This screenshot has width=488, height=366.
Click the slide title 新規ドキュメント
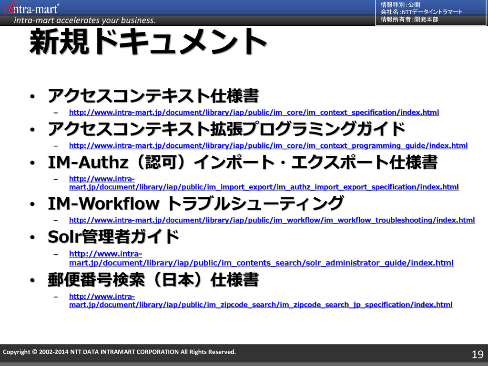(x=148, y=42)
